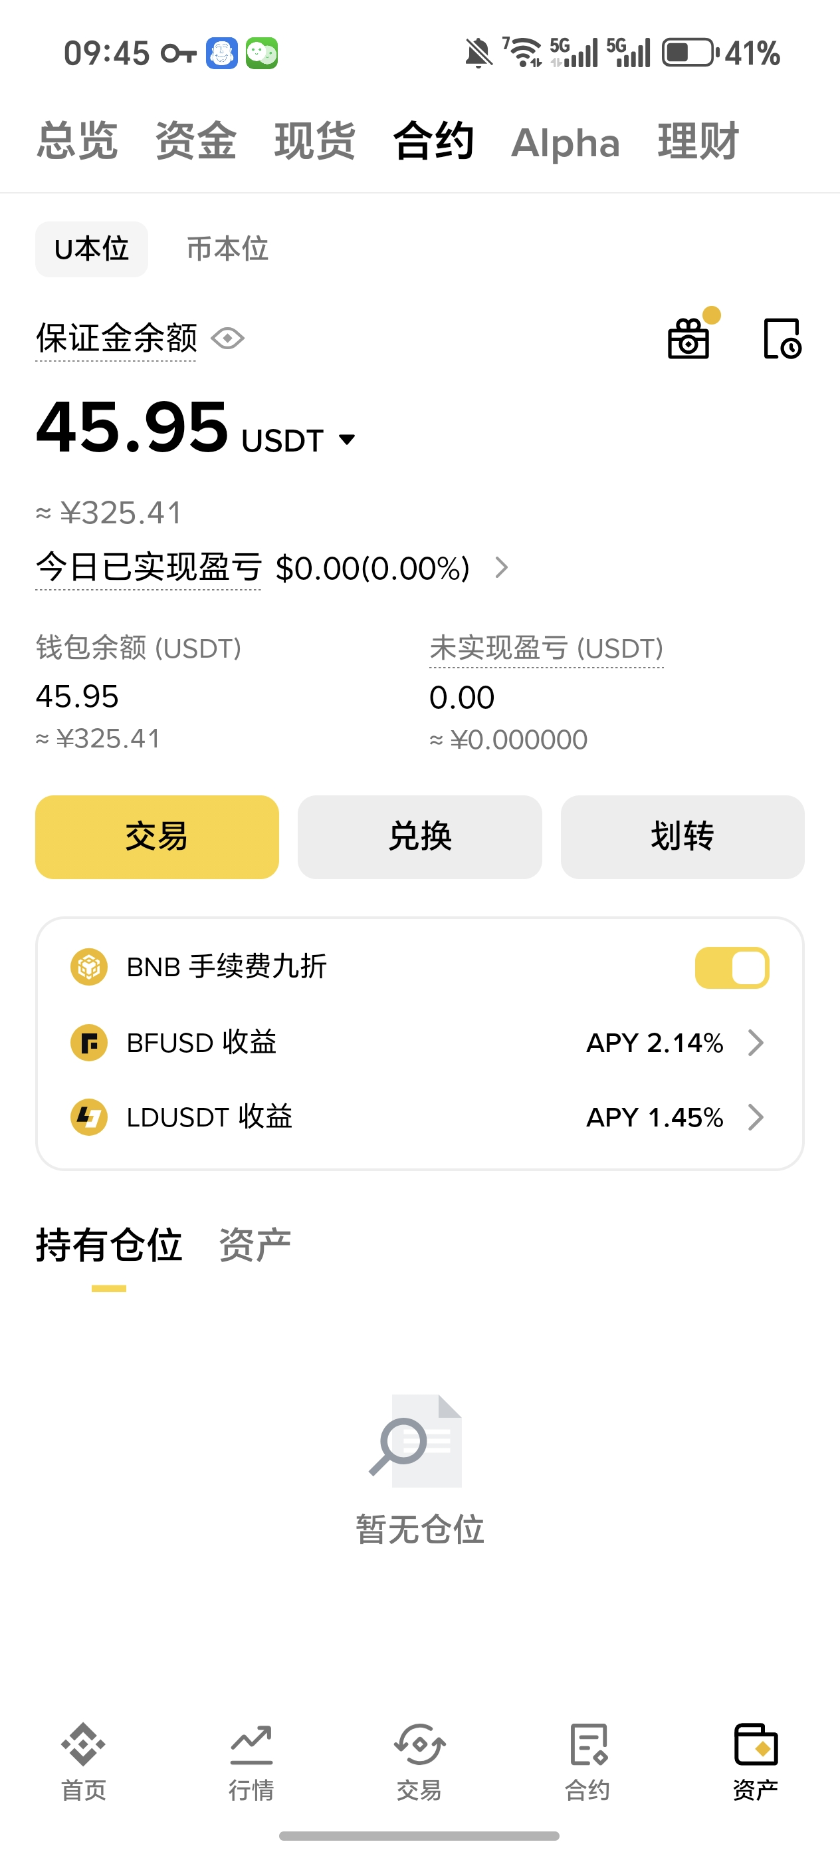The height and width of the screenshot is (1862, 840).
Task: Switch to the Alpha top tab
Action: pyautogui.click(x=566, y=142)
